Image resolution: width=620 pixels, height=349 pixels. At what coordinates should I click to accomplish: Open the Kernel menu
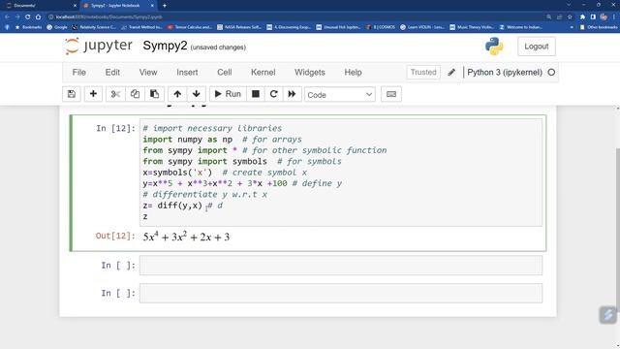[x=263, y=73]
